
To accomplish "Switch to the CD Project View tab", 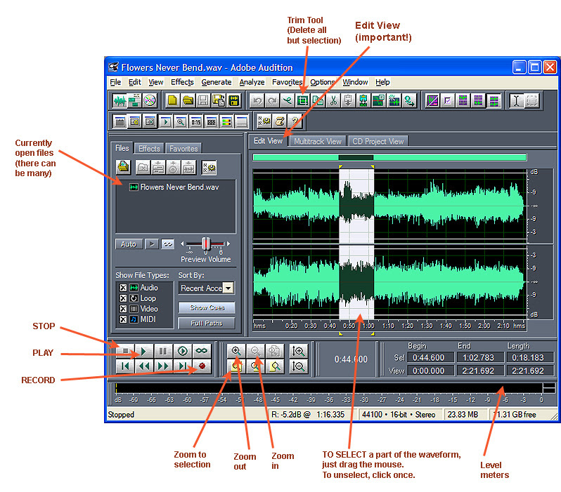I will pos(378,142).
